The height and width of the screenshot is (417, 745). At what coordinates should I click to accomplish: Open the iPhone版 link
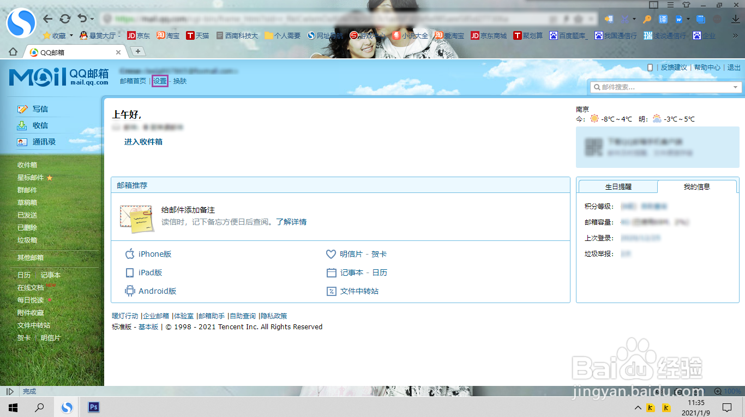[x=155, y=254]
